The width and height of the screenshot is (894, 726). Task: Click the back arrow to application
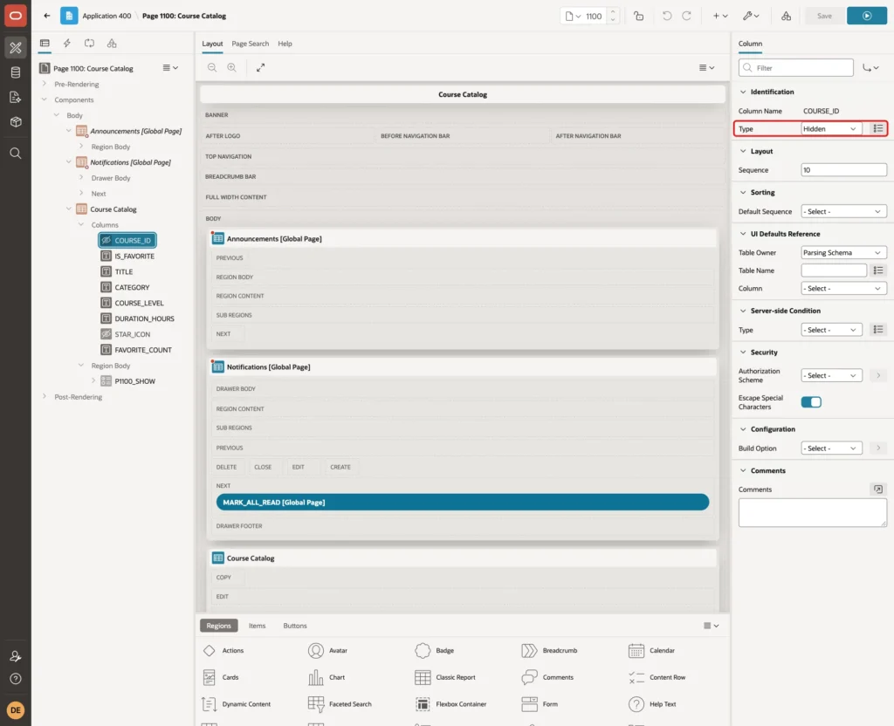(47, 16)
